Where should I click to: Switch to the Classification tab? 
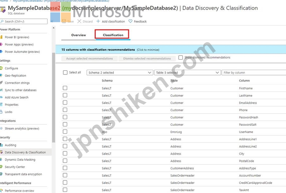[113, 35]
